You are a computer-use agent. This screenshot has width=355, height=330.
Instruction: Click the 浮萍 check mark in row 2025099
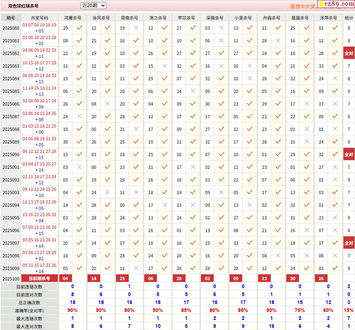pyautogui.click(x=335, y=268)
